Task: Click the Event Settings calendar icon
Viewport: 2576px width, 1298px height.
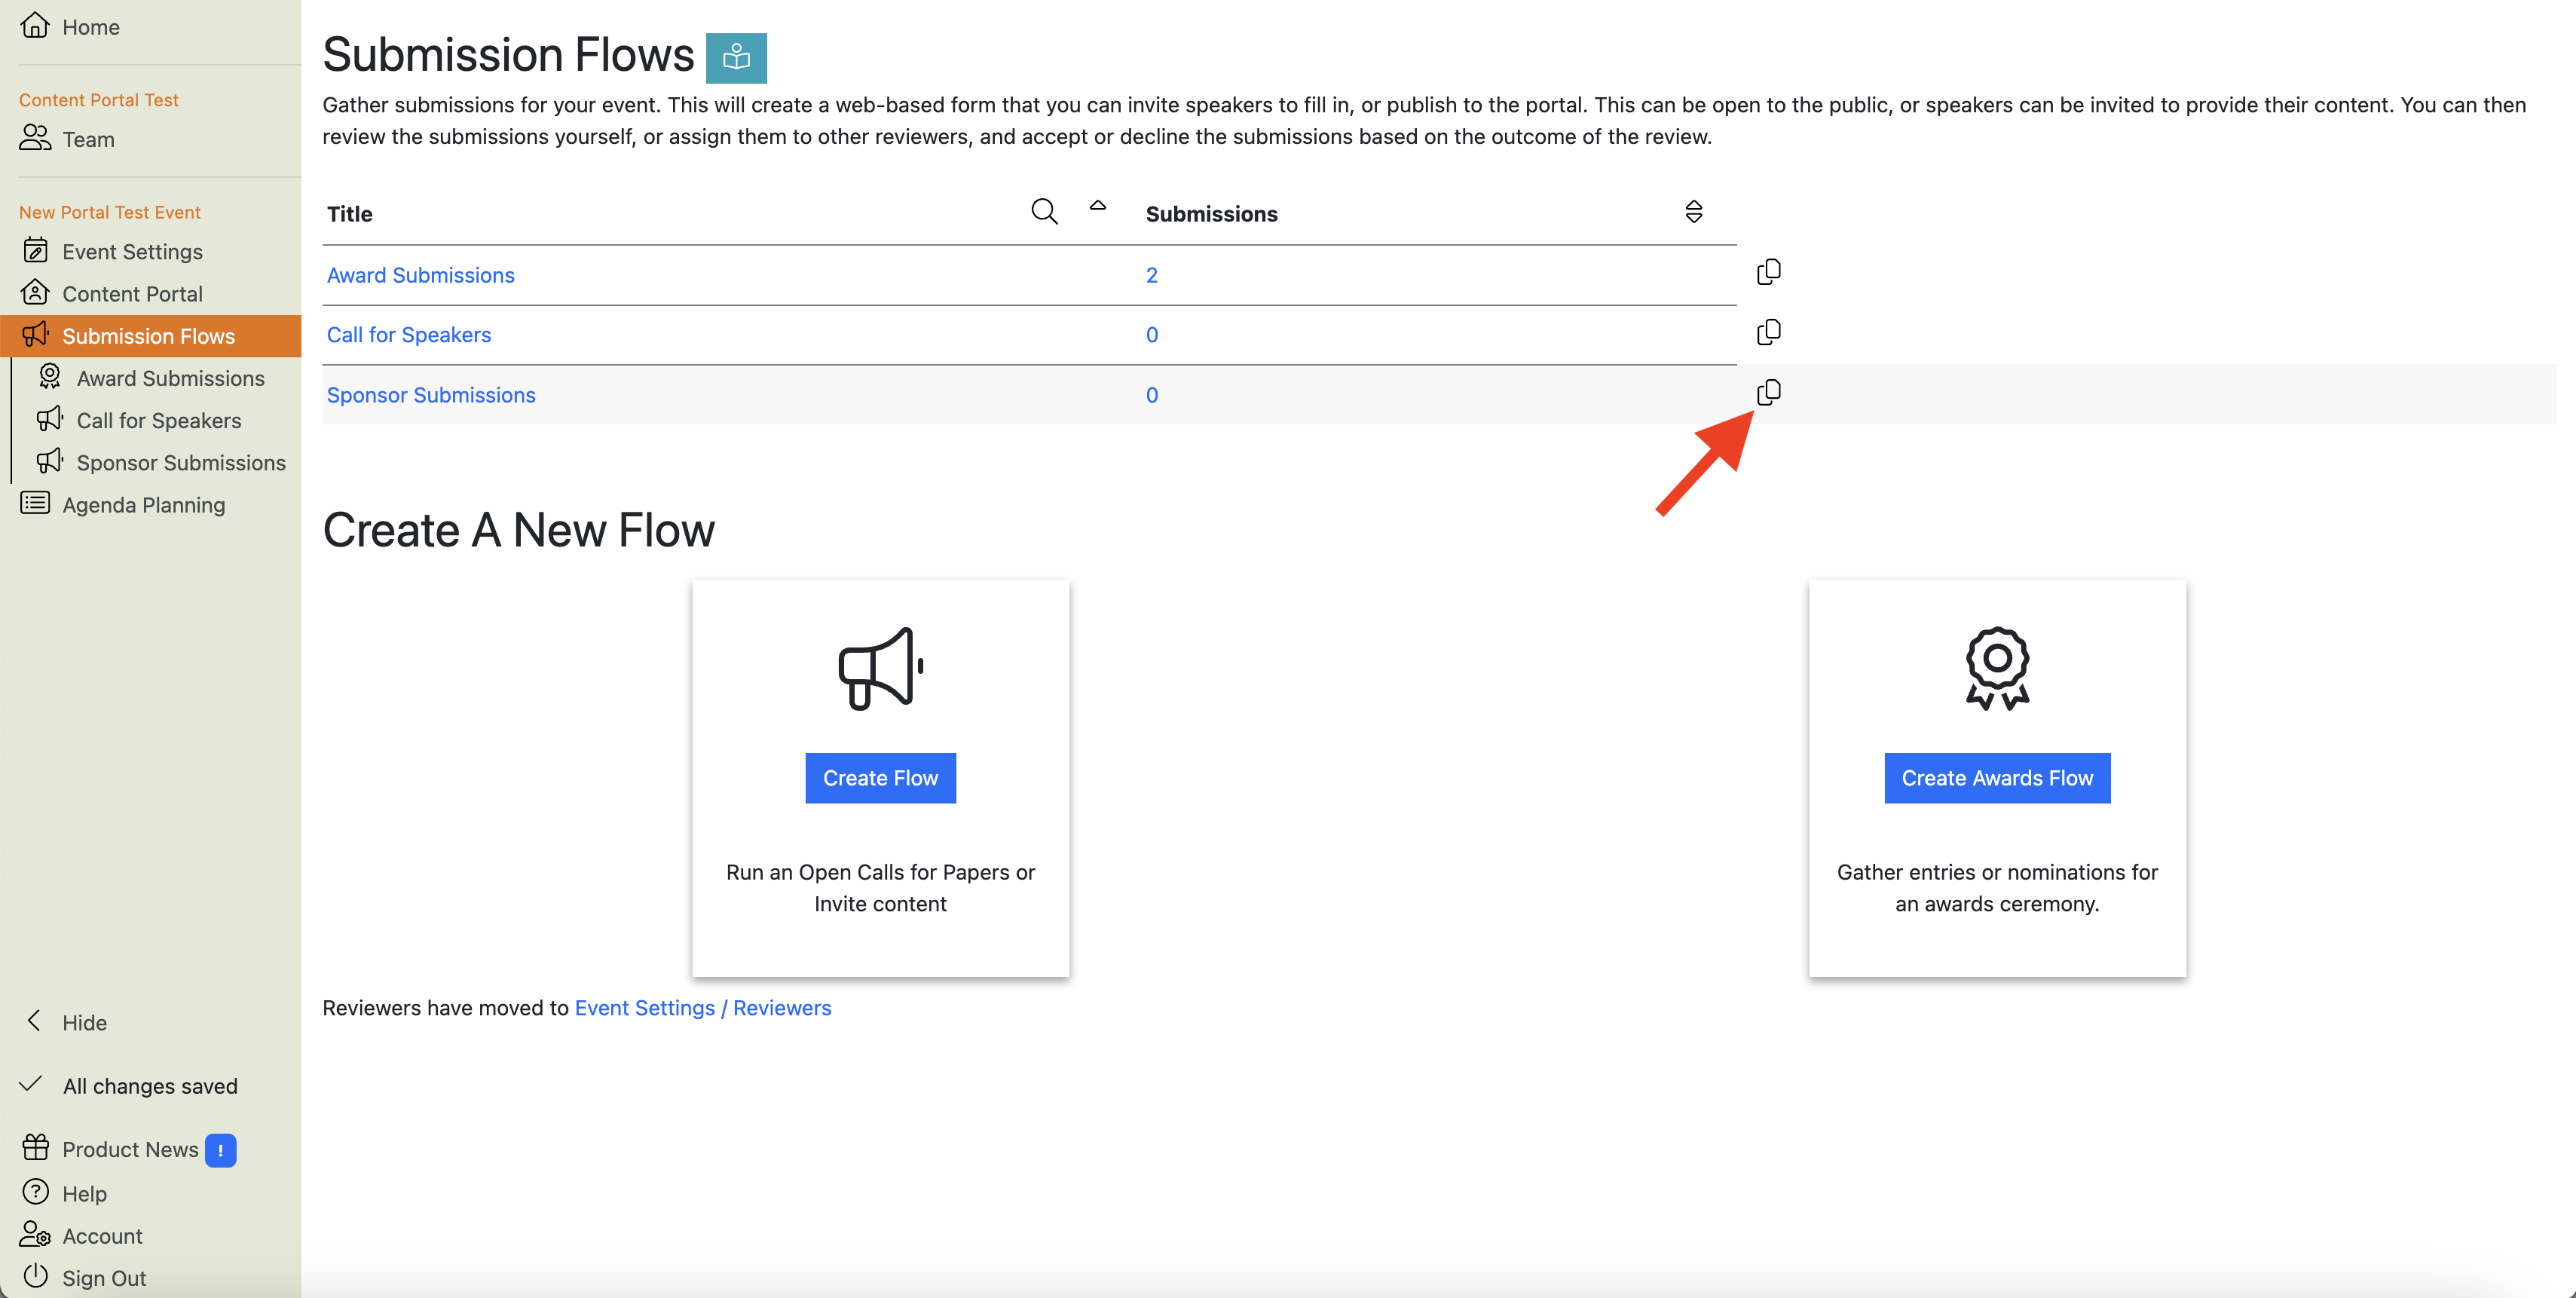Action: click(35, 250)
